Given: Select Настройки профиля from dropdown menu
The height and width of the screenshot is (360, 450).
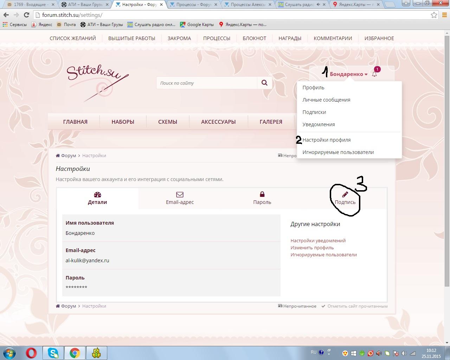Looking at the screenshot, I should click(326, 140).
